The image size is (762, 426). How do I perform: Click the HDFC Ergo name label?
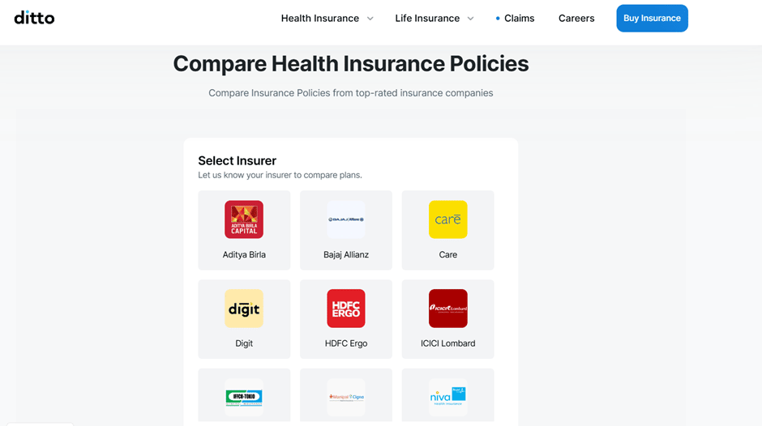click(x=346, y=343)
